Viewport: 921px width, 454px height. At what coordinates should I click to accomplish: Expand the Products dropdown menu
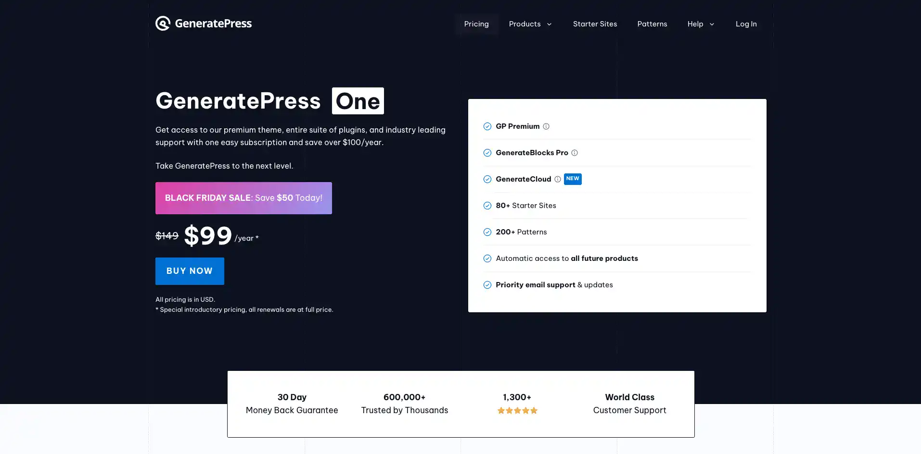pos(530,24)
